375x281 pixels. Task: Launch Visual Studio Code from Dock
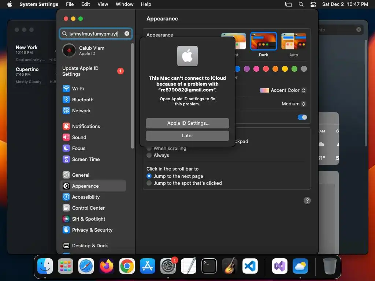[x=250, y=266]
